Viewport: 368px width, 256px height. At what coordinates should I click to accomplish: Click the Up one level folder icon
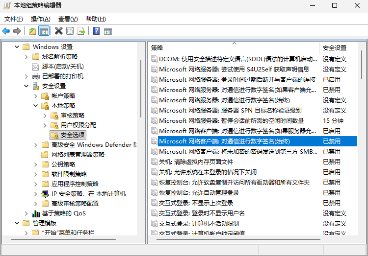point(32,31)
